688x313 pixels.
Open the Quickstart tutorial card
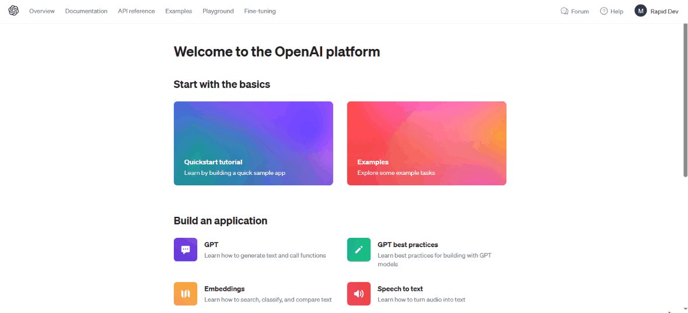253,143
